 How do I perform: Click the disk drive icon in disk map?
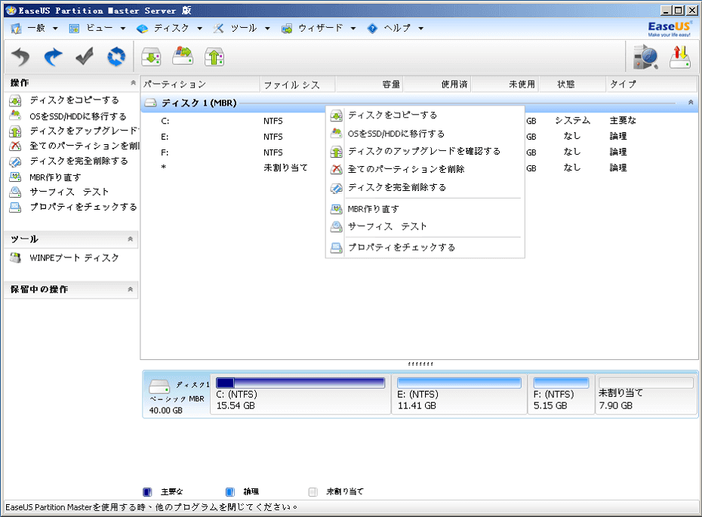[159, 386]
